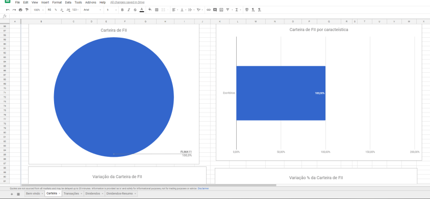Select column B header
This screenshot has height=199, width=430.
(x=41, y=21)
